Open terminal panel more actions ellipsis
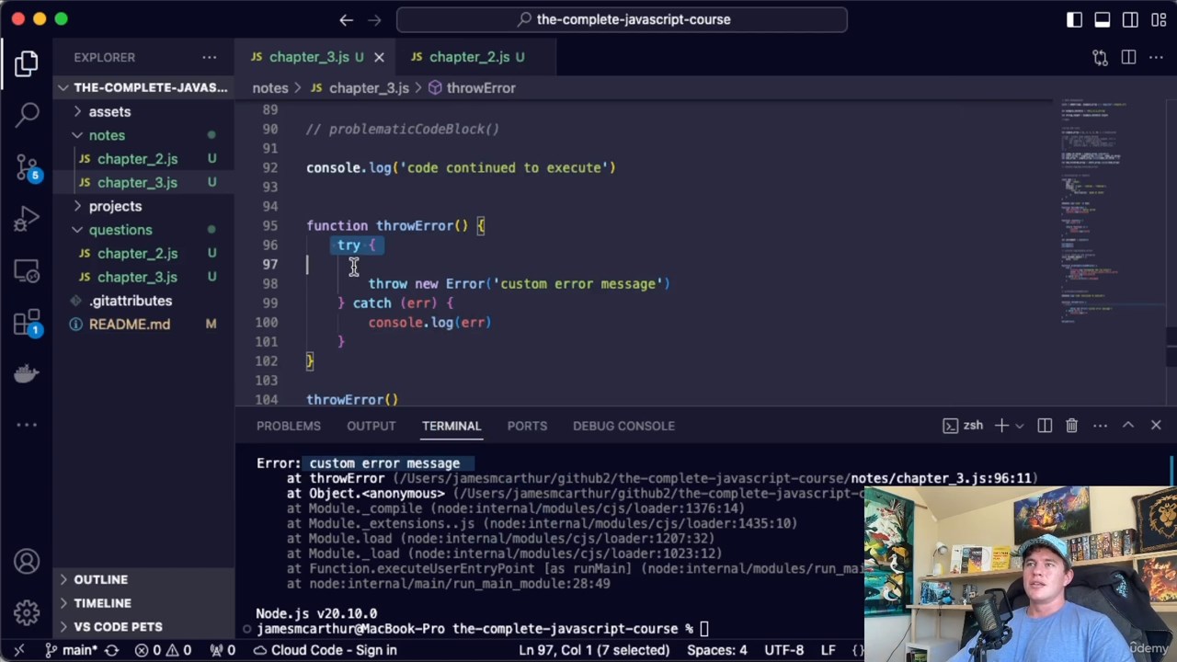The width and height of the screenshot is (1177, 662). click(1100, 426)
